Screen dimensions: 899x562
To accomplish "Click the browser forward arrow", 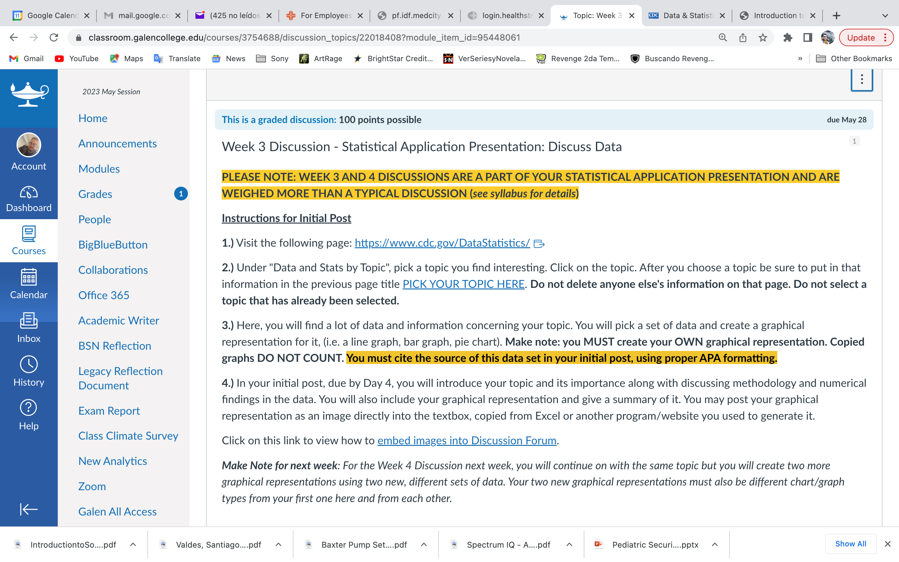I will [34, 37].
